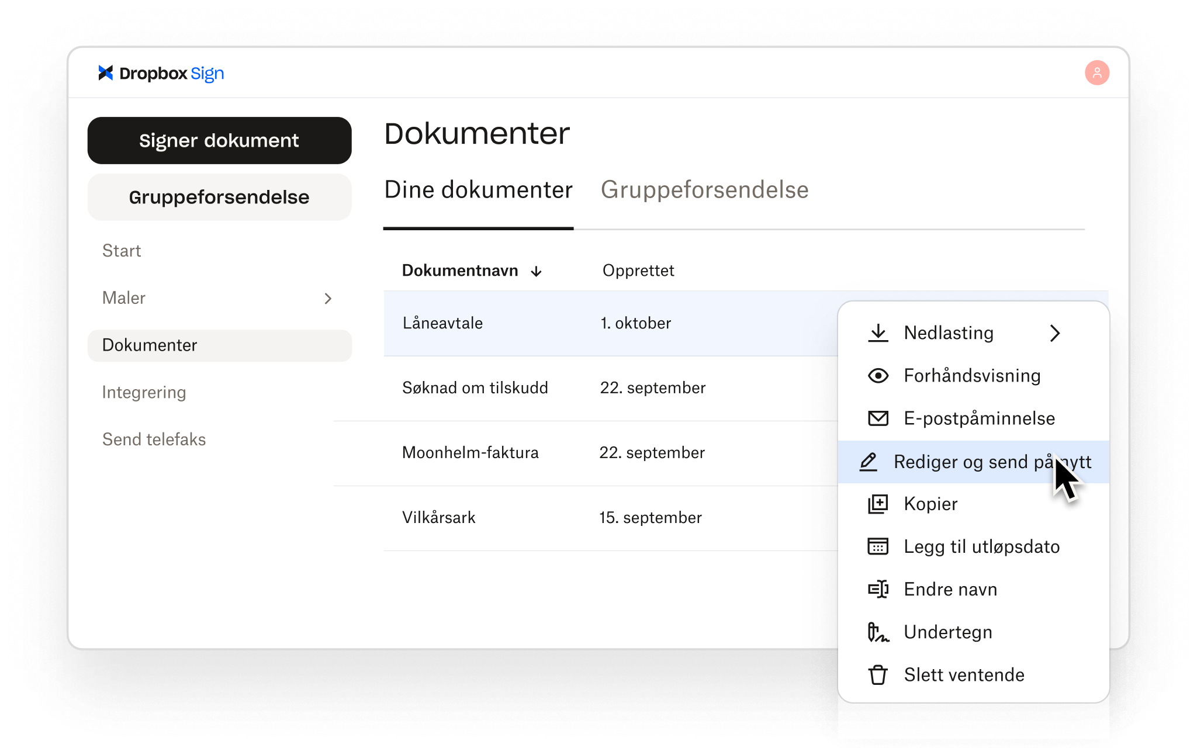
Task: Select Legg til utløpsdato menu entry
Action: (x=973, y=546)
